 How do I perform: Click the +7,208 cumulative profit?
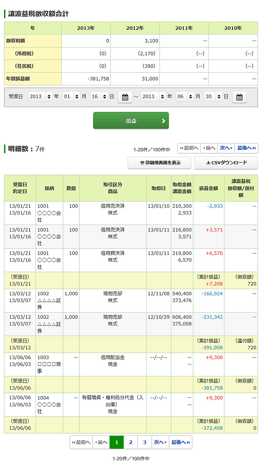(214, 284)
